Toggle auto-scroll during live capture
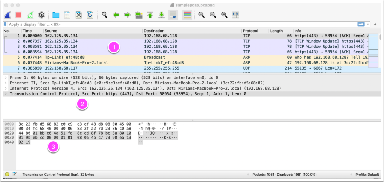The height and width of the screenshot is (182, 384). (172, 15)
